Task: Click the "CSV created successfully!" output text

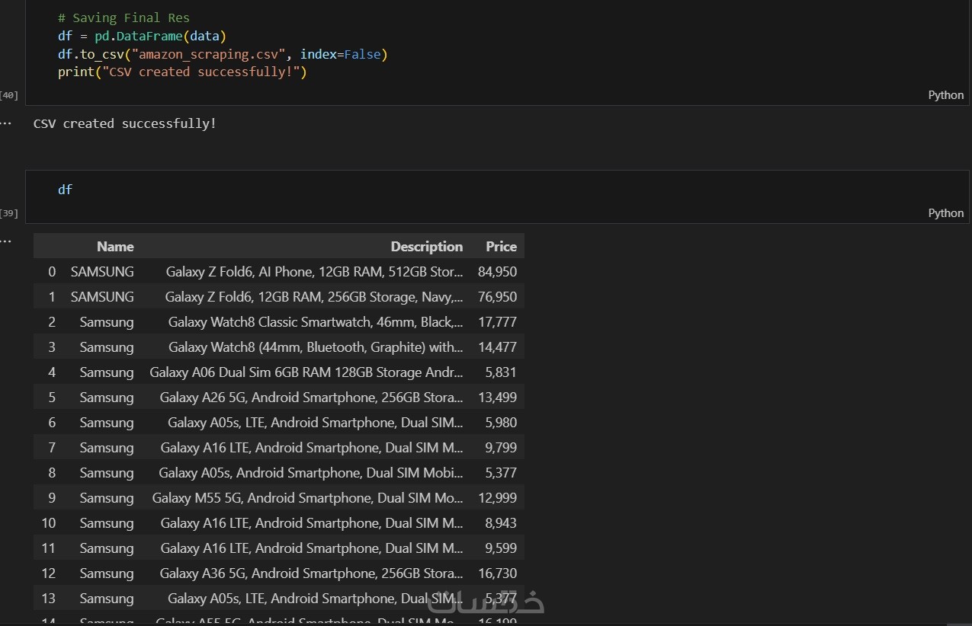Action: coord(125,123)
